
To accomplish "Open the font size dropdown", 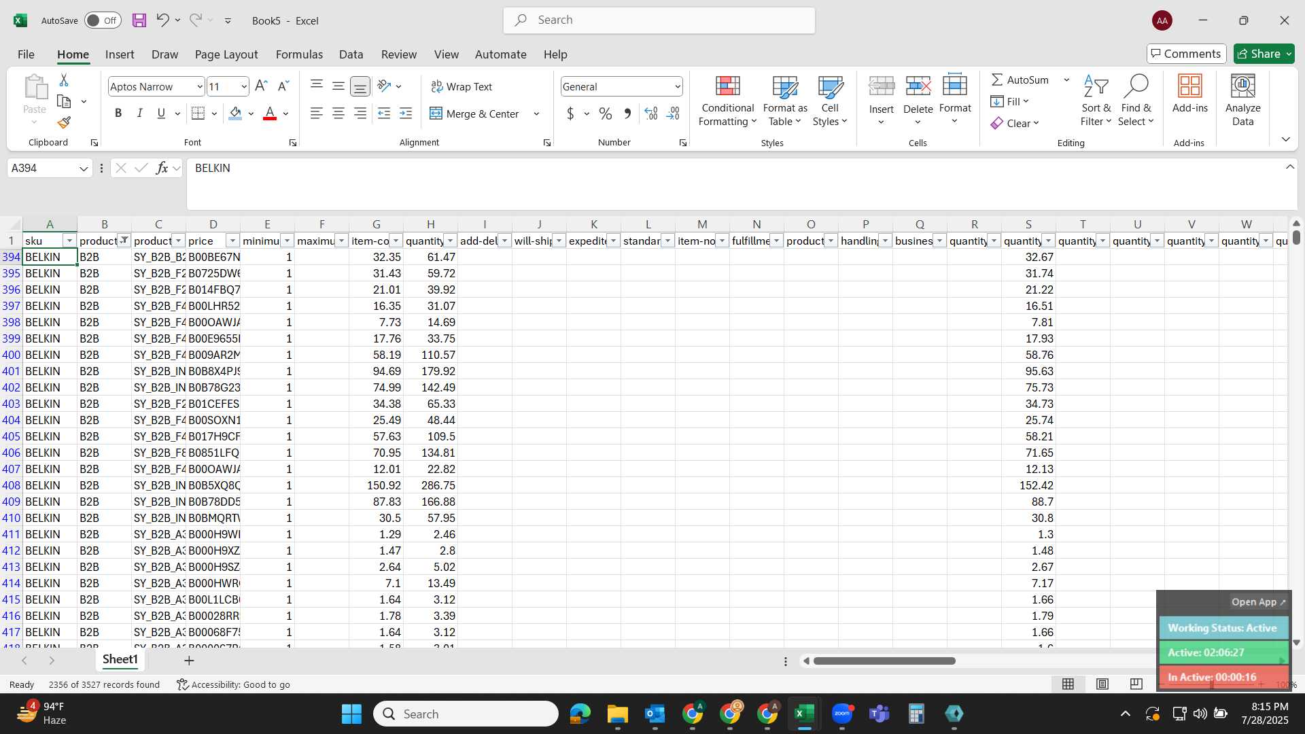I will pyautogui.click(x=244, y=86).
